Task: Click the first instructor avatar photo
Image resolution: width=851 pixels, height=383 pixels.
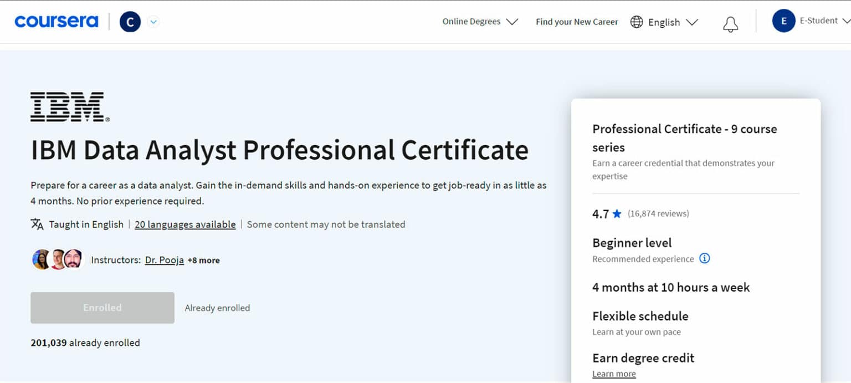Action: click(x=41, y=259)
